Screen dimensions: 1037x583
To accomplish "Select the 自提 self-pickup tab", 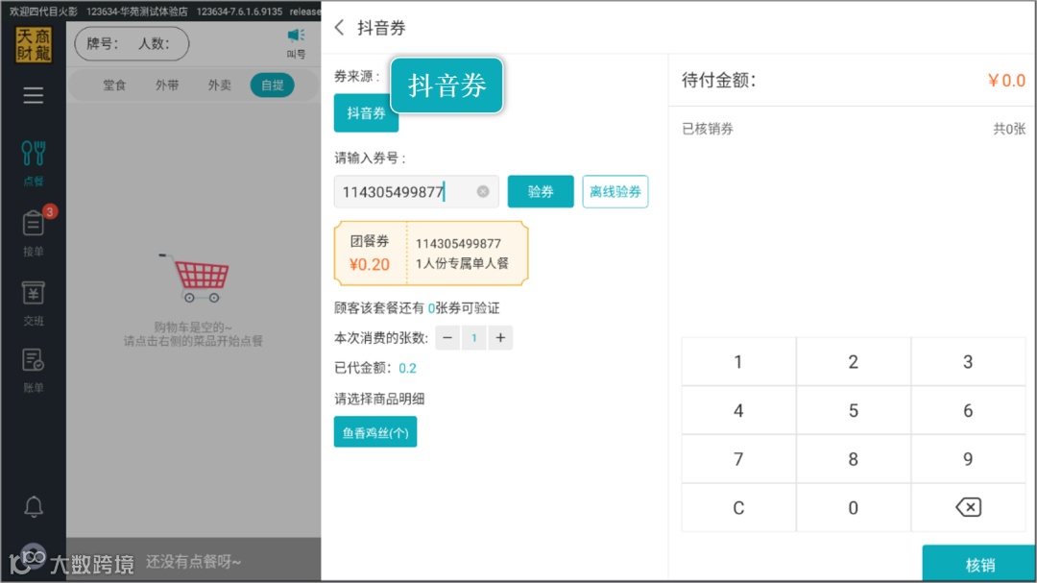I will (273, 85).
